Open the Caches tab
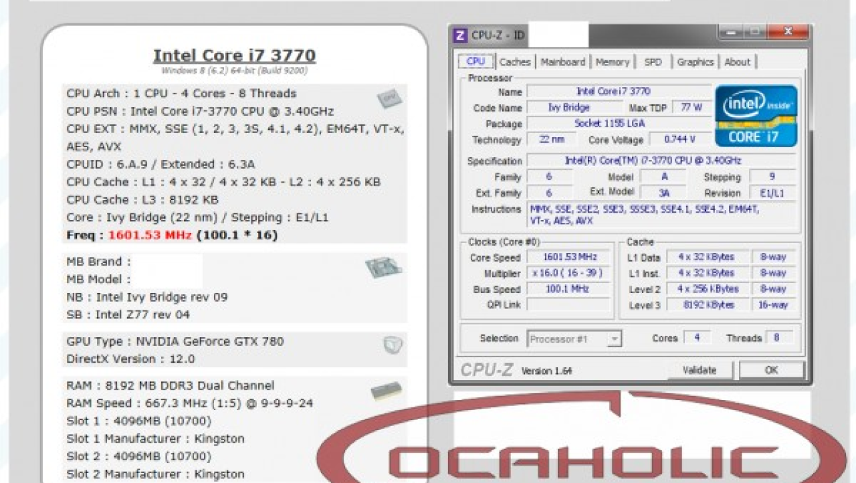This screenshot has height=483, width=856. pyautogui.click(x=515, y=62)
